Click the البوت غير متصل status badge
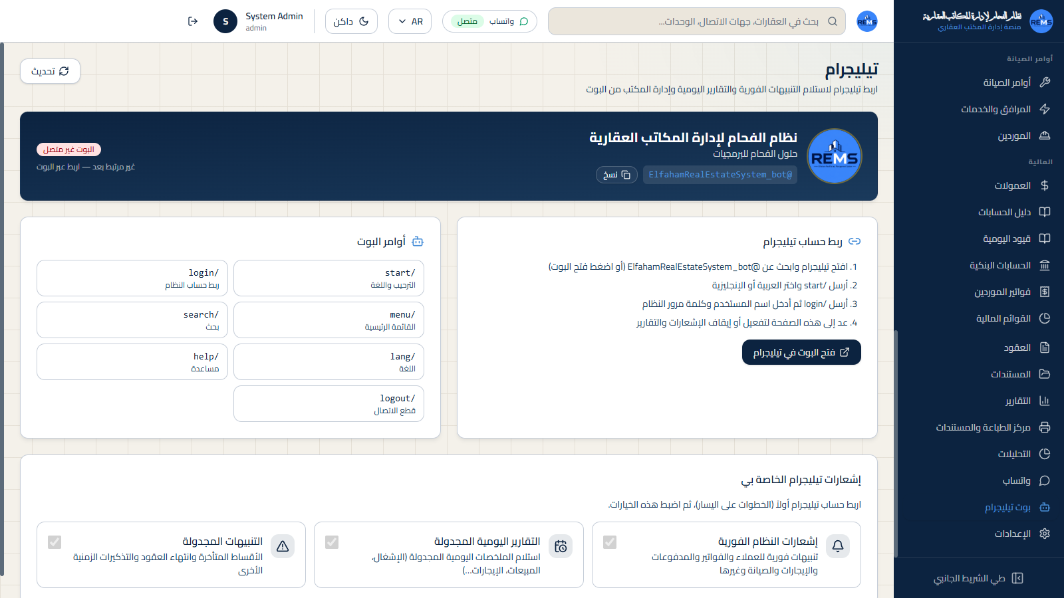This screenshot has height=598, width=1064. tap(69, 149)
